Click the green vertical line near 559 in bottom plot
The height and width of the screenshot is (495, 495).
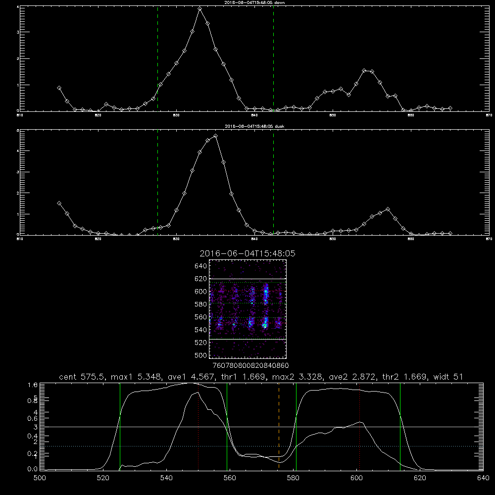click(x=227, y=426)
